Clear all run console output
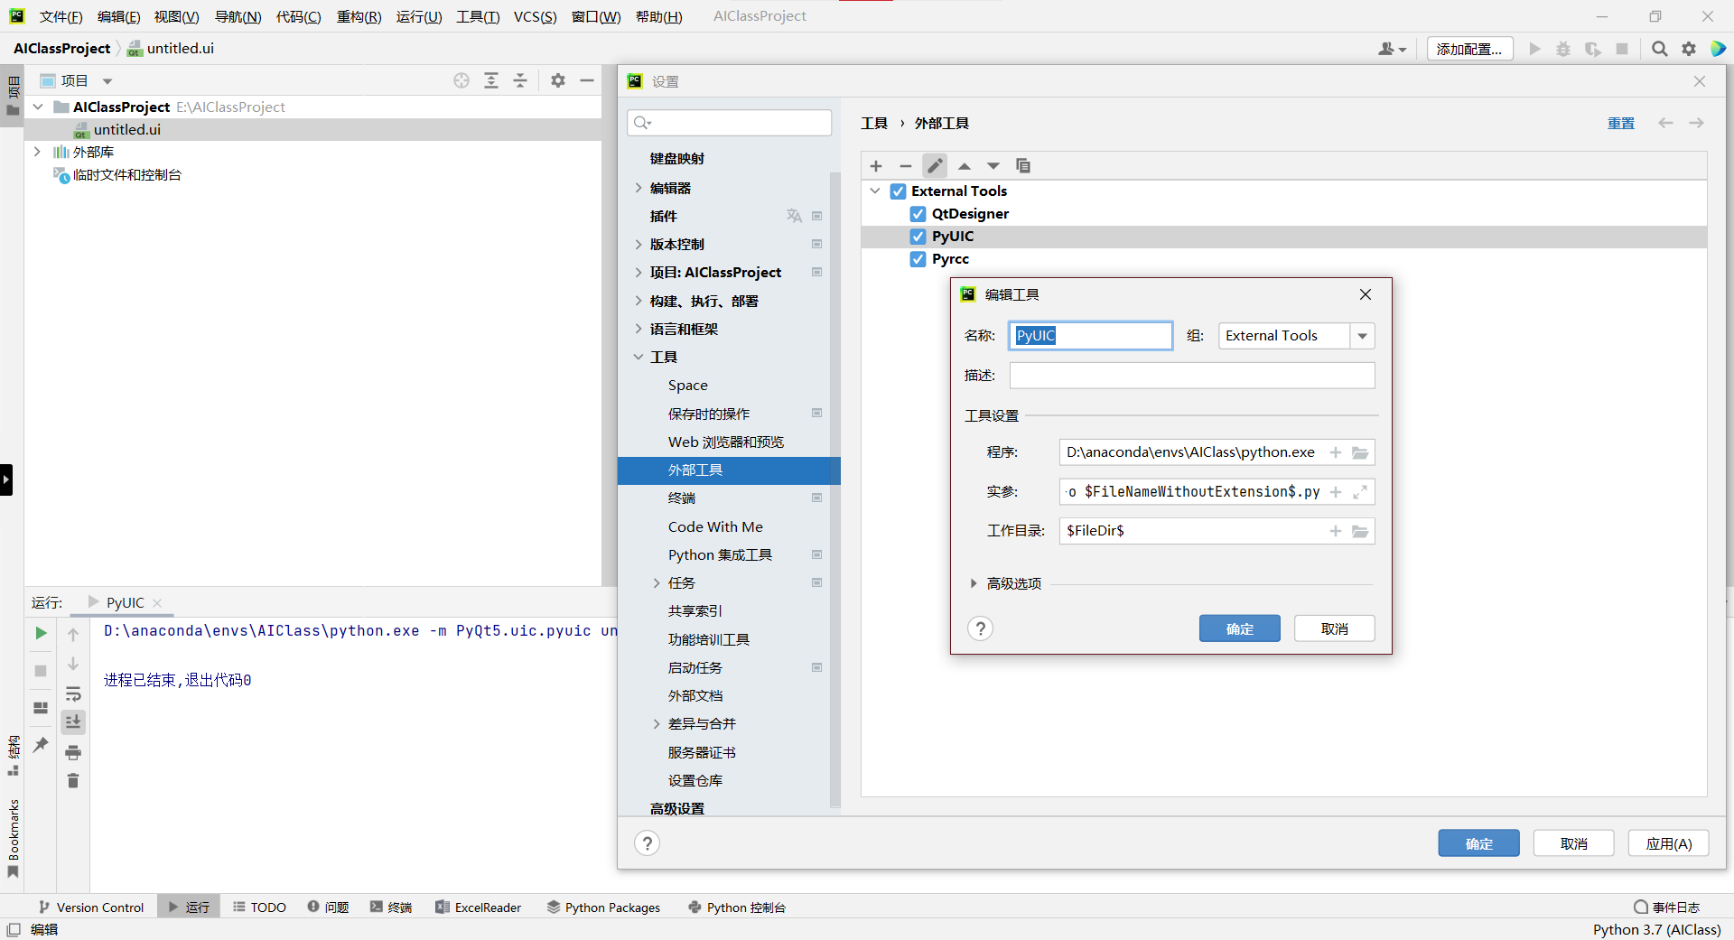The width and height of the screenshot is (1734, 940). click(x=73, y=781)
